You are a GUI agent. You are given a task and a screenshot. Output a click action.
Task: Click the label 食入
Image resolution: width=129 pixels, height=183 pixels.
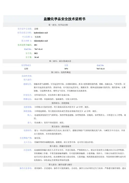[x=30, y=123]
